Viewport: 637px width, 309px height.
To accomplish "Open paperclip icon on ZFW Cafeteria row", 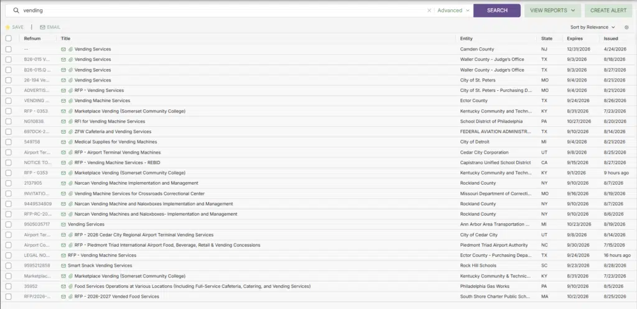I will pyautogui.click(x=70, y=132).
